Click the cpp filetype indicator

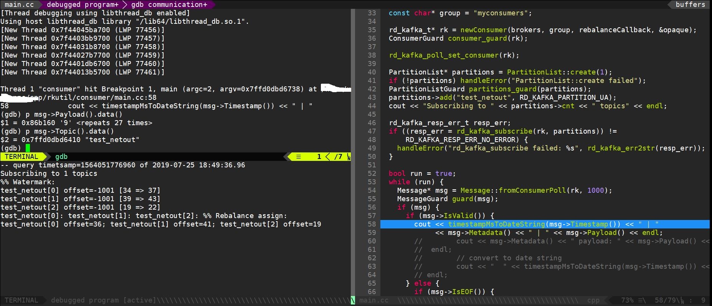pos(593,300)
